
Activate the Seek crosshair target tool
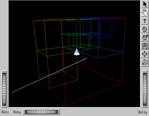click(x=145, y=54)
